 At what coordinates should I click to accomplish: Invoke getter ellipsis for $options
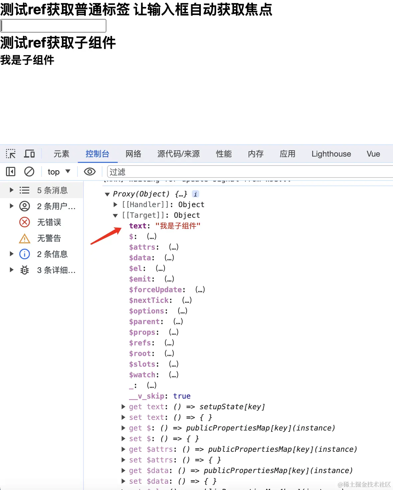[x=183, y=311]
